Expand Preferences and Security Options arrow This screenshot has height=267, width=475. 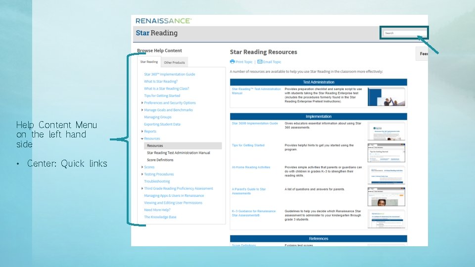coord(142,103)
